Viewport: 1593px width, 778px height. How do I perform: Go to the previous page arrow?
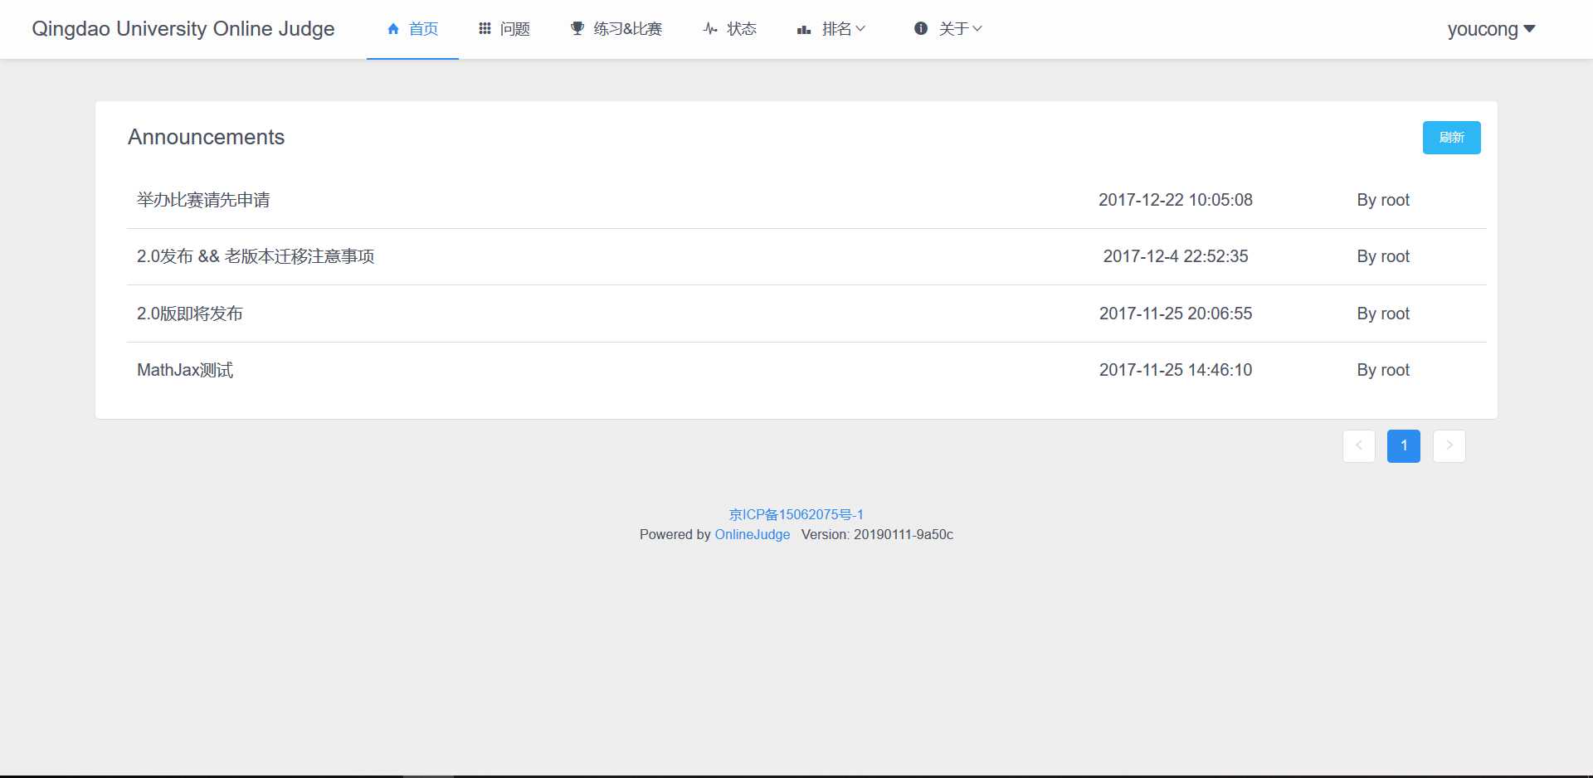pyautogui.click(x=1359, y=446)
